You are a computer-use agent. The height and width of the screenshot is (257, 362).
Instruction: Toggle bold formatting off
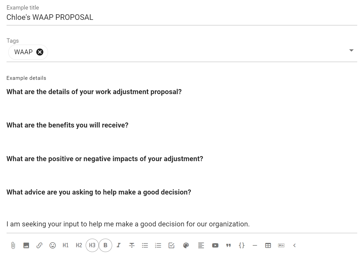click(x=105, y=245)
